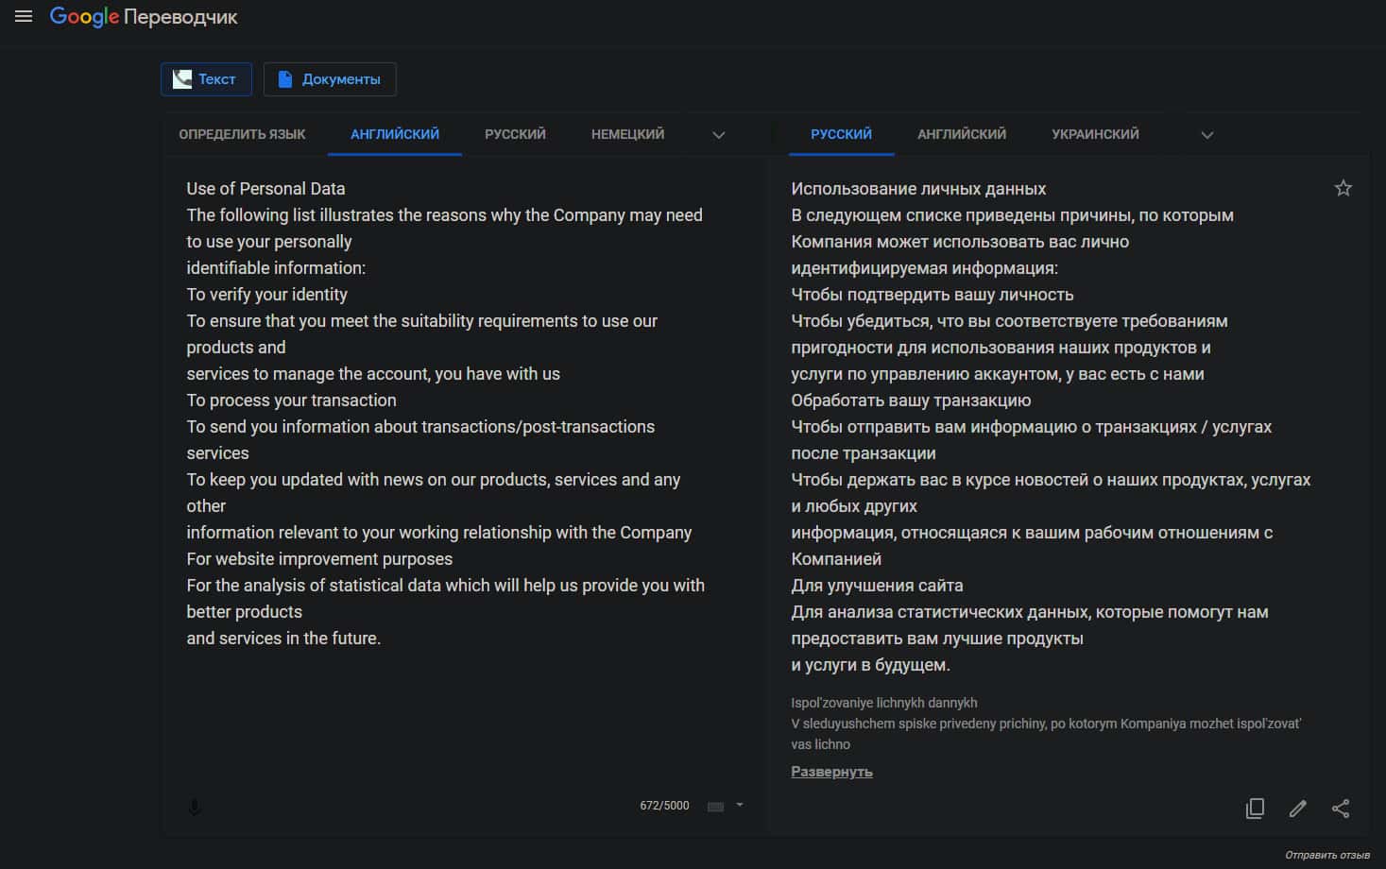Click the Текст mode button
1386x869 pixels.
(x=206, y=79)
